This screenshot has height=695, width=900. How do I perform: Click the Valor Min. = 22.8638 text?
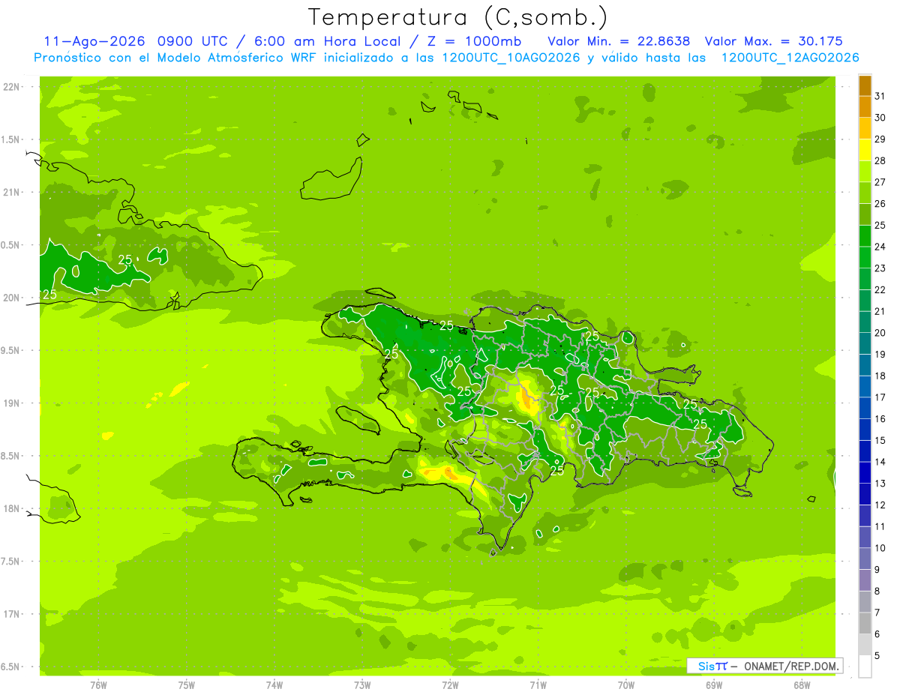click(619, 41)
